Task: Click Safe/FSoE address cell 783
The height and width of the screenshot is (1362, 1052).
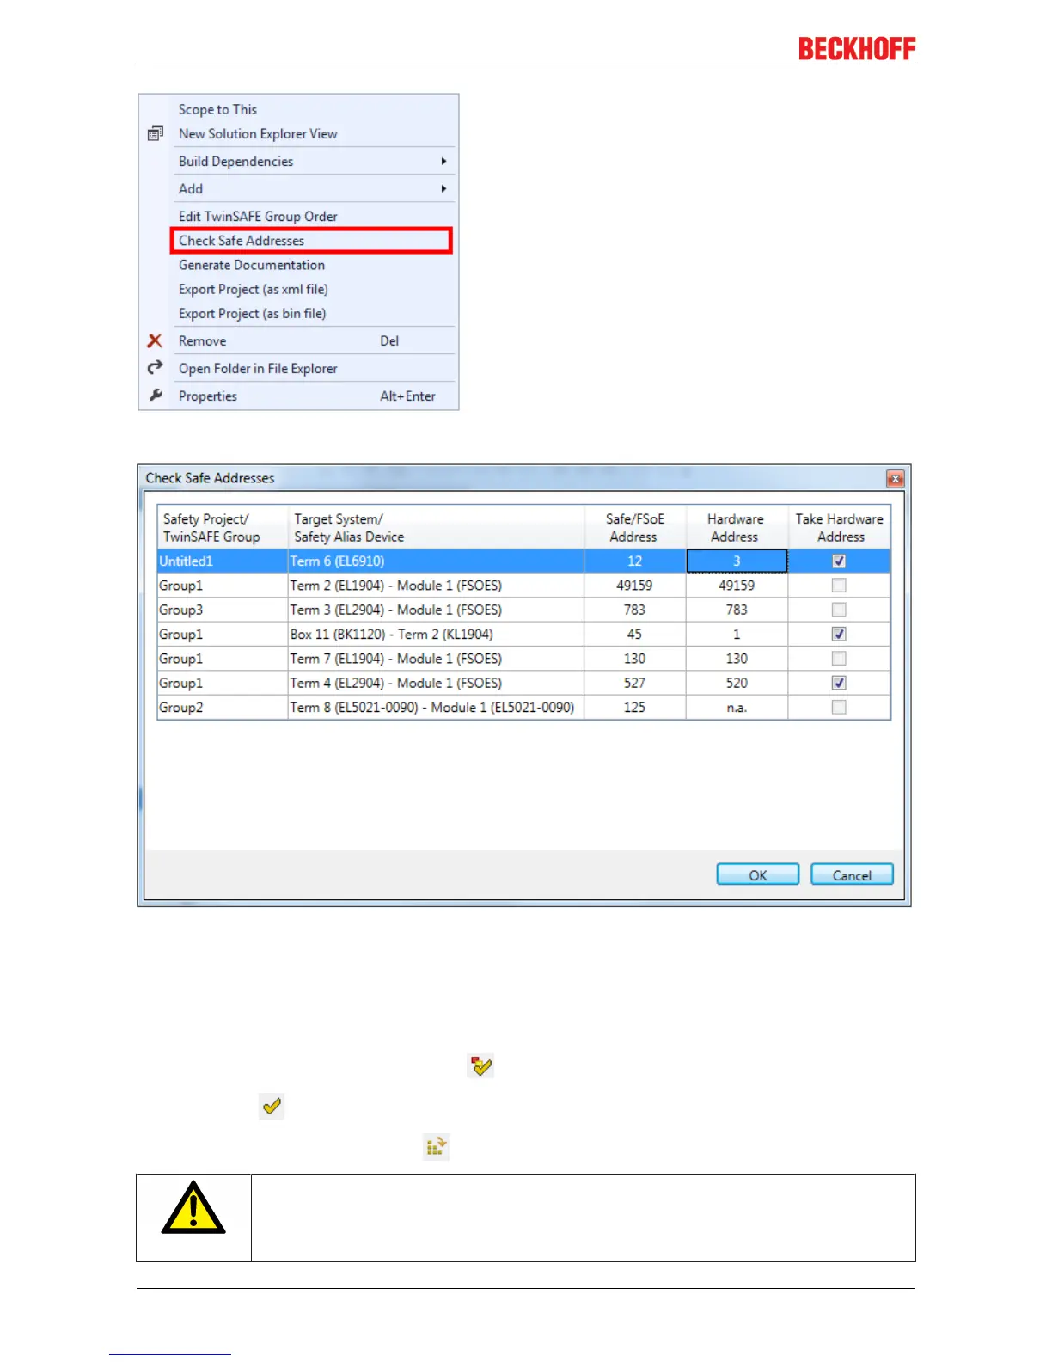Action: pyautogui.click(x=635, y=610)
